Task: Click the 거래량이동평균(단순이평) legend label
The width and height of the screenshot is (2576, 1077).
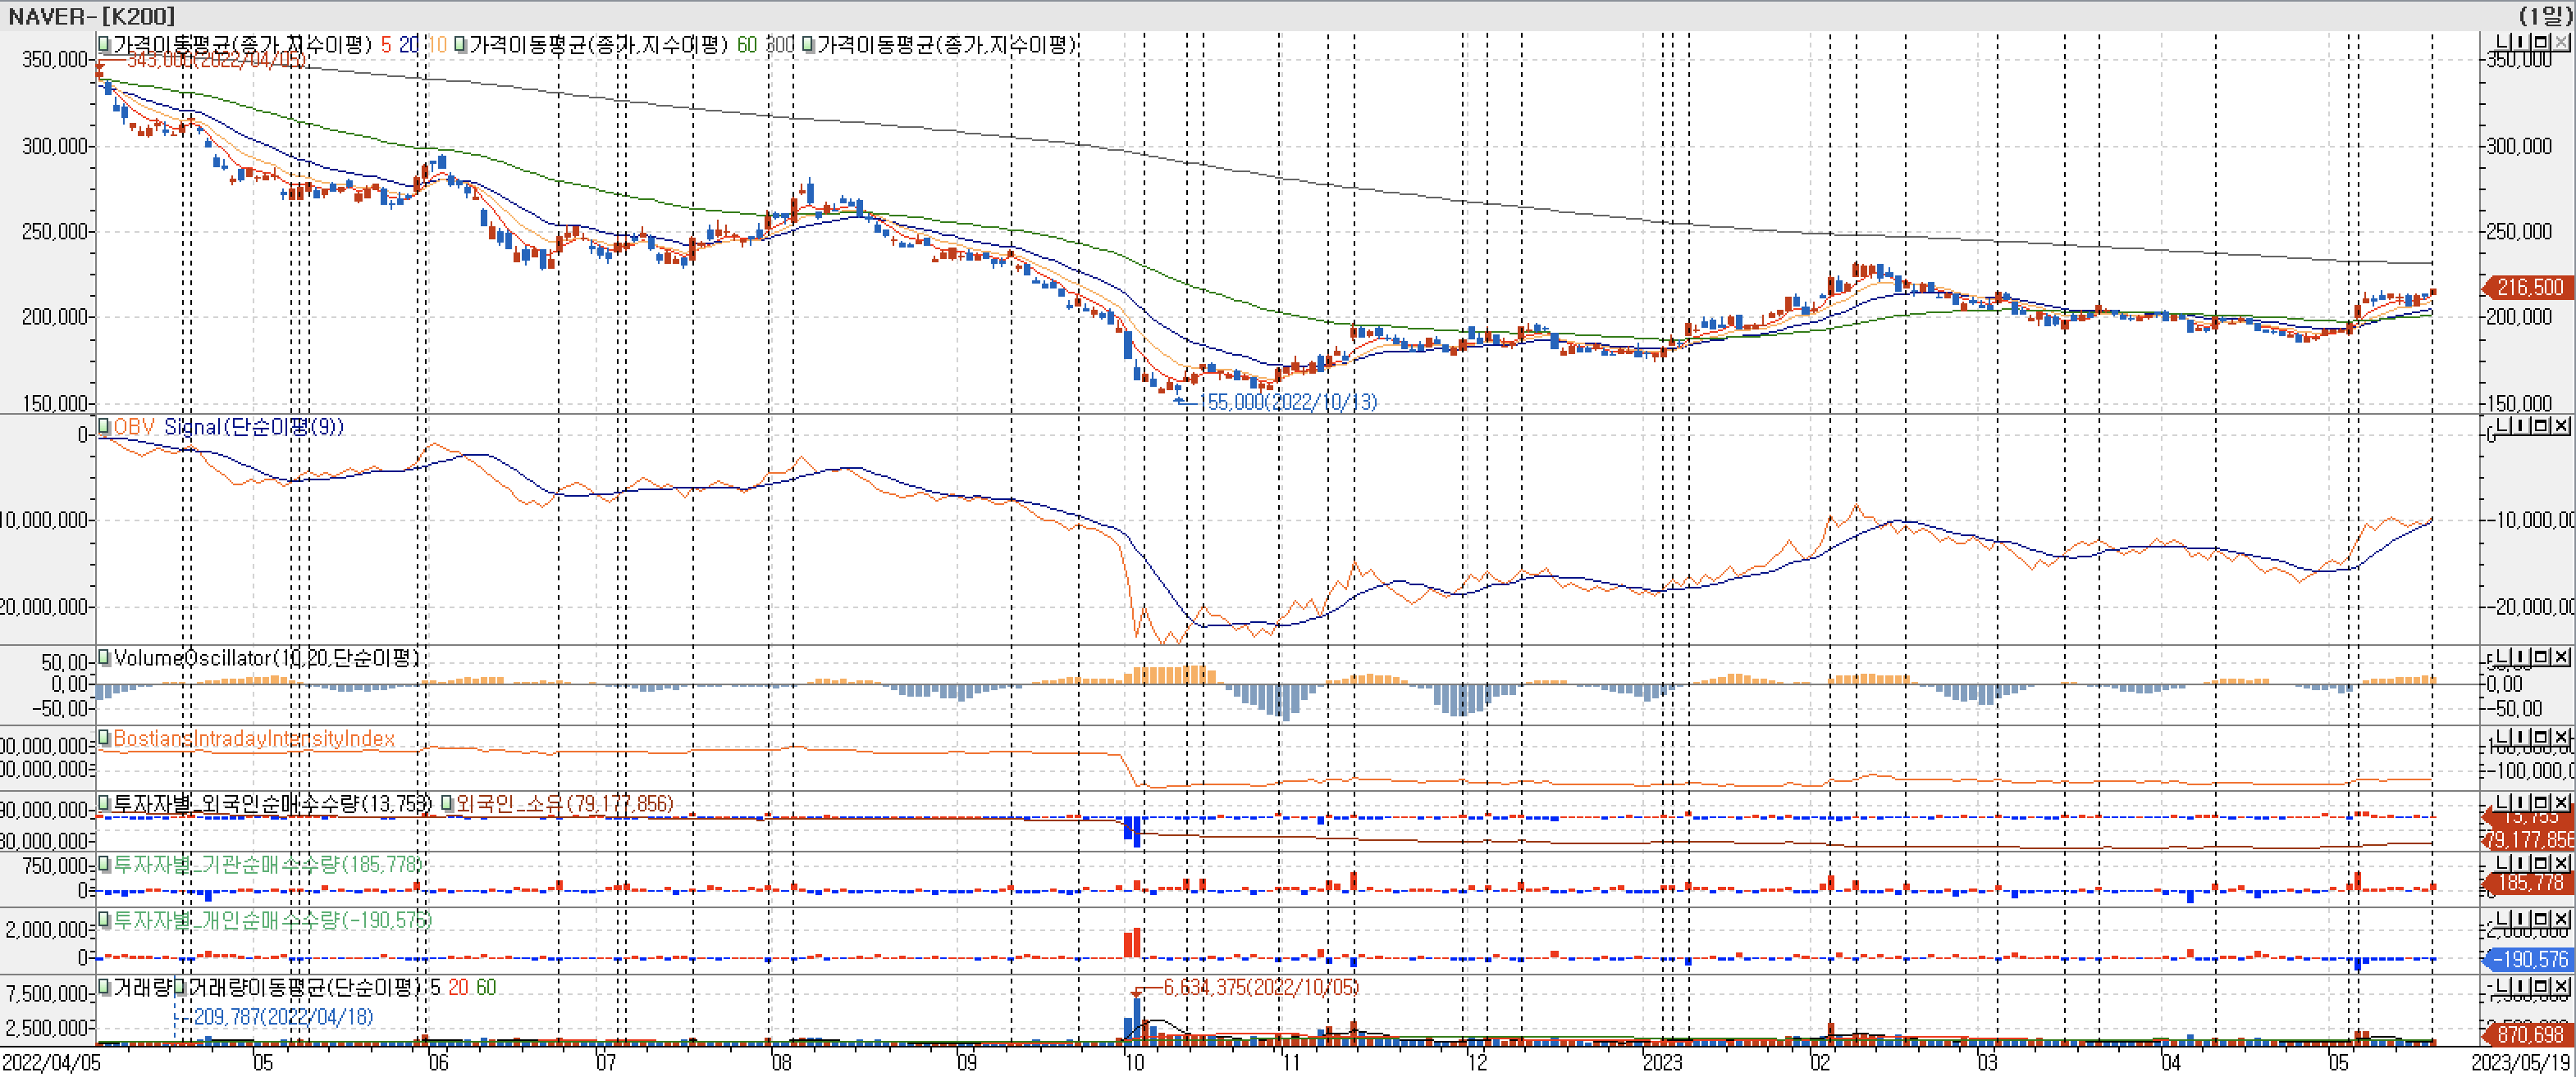Action: point(304,987)
